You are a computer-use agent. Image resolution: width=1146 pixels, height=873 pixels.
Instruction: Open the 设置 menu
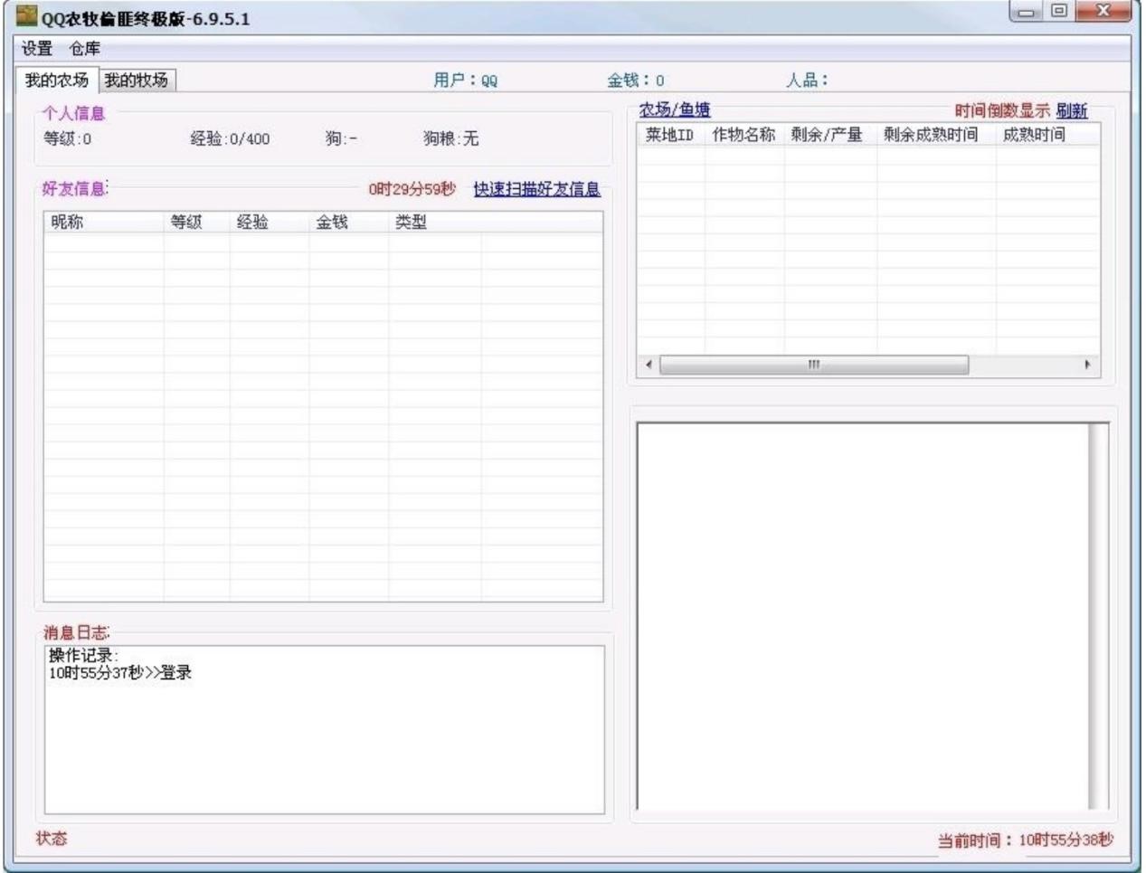[x=37, y=49]
